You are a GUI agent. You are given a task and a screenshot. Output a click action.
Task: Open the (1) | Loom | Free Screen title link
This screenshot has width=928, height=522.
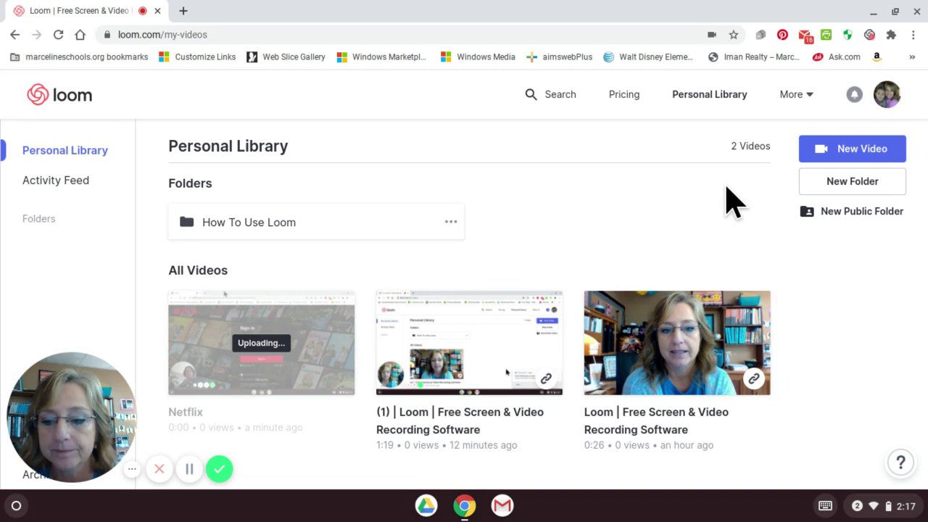point(460,420)
